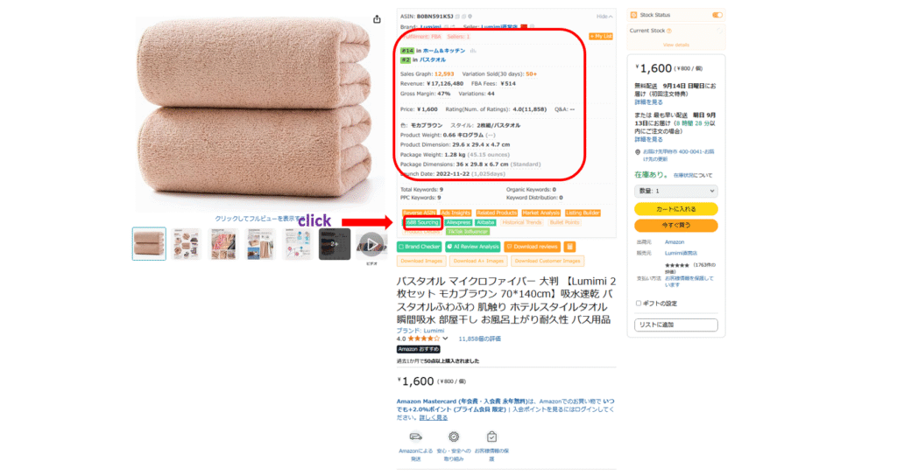The width and height of the screenshot is (897, 475).
Task: Open the 数量 quantity dropdown
Action: coord(675,191)
